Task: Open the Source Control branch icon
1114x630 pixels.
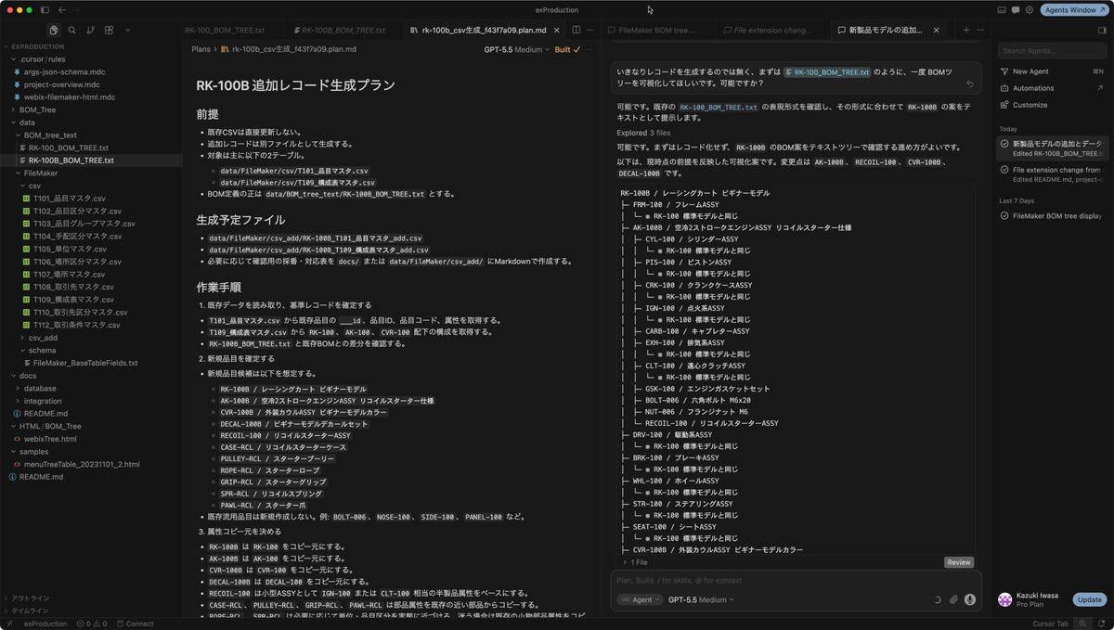Action: coord(90,31)
